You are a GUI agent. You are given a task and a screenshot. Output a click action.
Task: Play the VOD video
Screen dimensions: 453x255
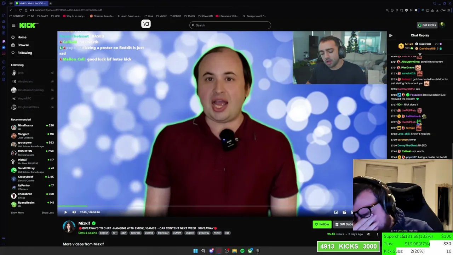(65, 212)
